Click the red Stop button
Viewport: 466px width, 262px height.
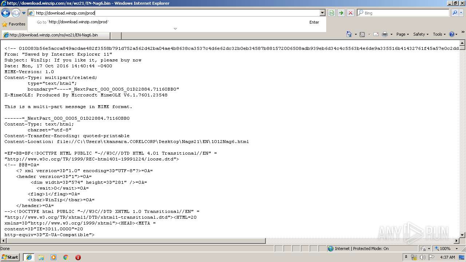[x=351, y=13]
